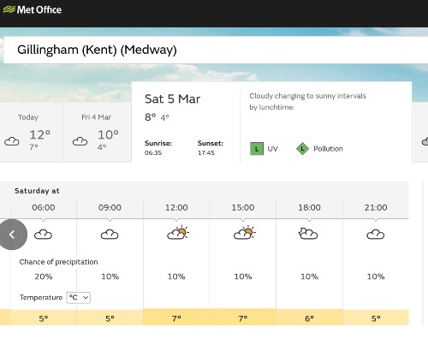Go to previous hours with left arrow

12,235
